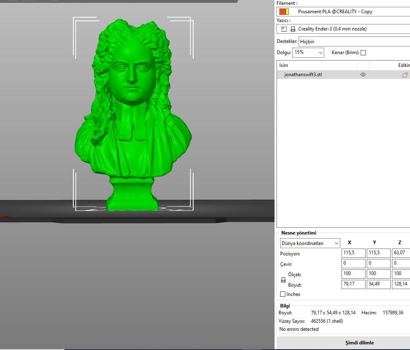
Task: Click the yellow part of the filament color swatch
Action: (x=287, y=12)
